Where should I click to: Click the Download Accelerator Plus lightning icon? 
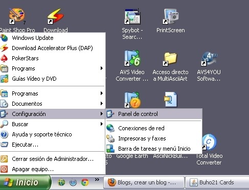click(x=4, y=48)
